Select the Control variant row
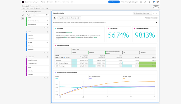This screenshot has height=104, width=181. [x=105, y=60]
